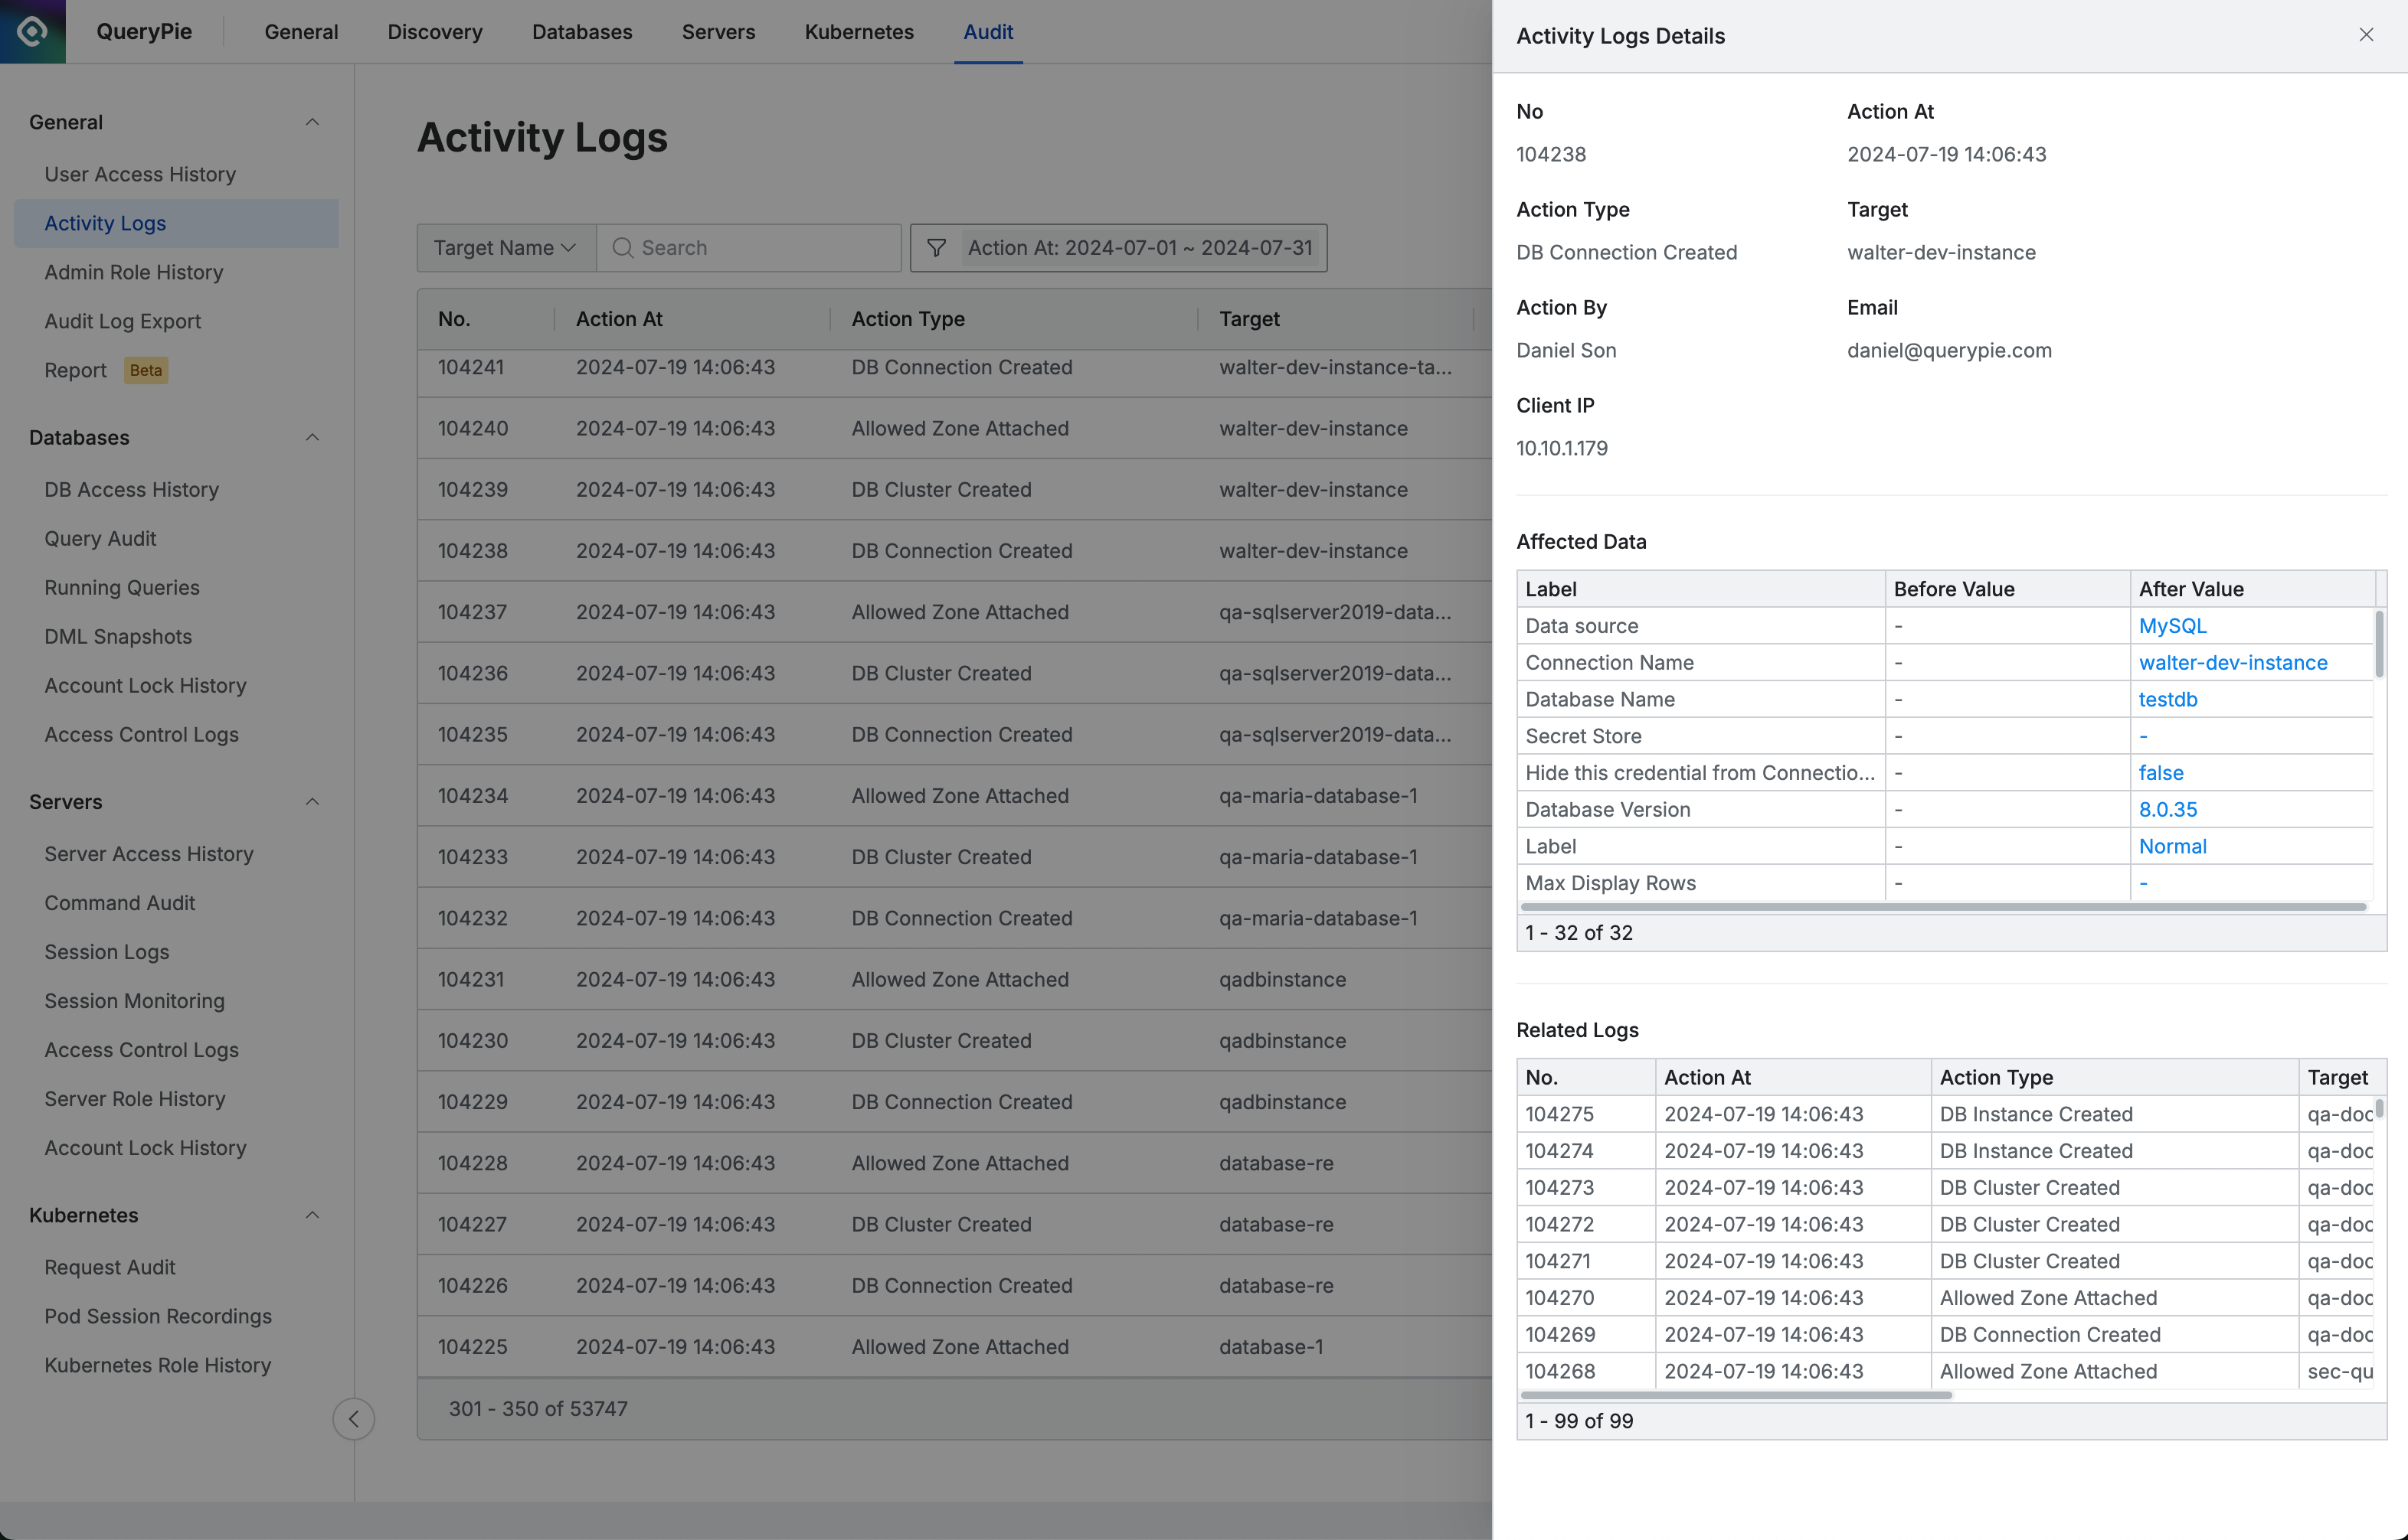
Task: Click the Activity Logs sidebar icon
Action: (x=105, y=223)
